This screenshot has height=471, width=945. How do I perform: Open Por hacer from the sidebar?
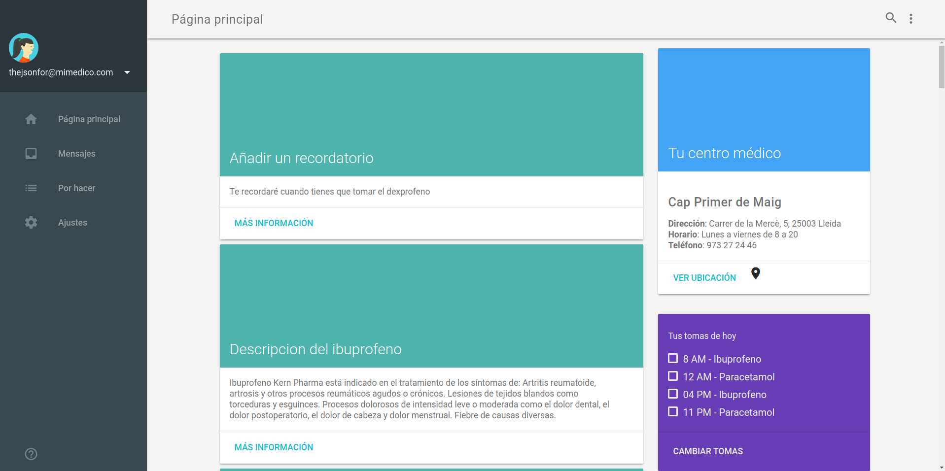[76, 188]
